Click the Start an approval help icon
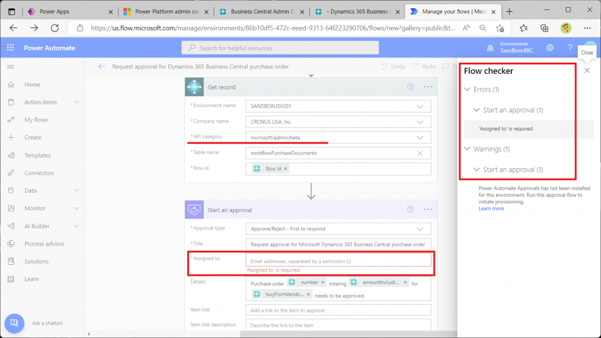Screen dimensions: 601x338 tap(410, 210)
